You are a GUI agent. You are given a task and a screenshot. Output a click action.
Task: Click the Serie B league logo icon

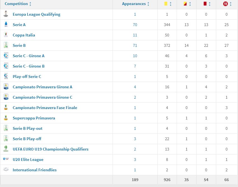pyautogui.click(x=6, y=45)
